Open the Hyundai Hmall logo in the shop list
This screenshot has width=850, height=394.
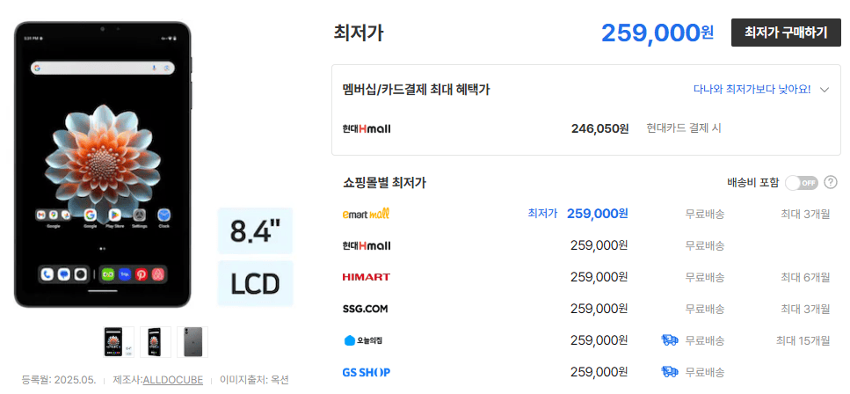pos(367,246)
